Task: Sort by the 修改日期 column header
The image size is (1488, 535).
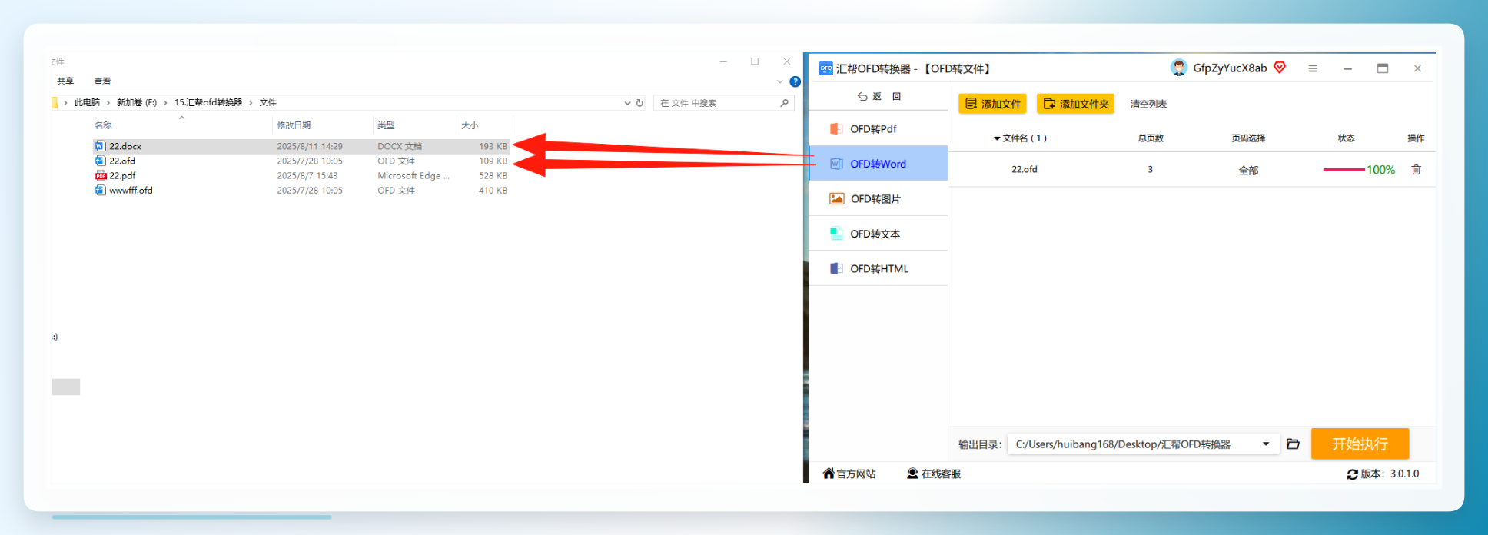Action: click(323, 125)
